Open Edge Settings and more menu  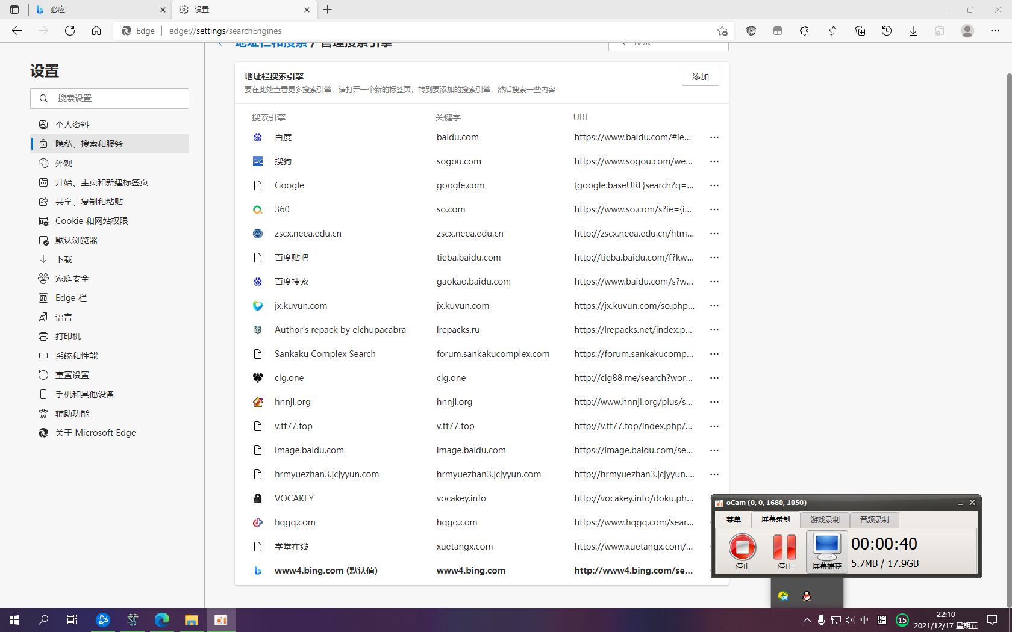tap(995, 31)
